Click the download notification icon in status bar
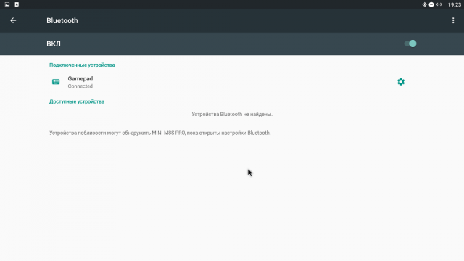The height and width of the screenshot is (261, 464). point(17,4)
